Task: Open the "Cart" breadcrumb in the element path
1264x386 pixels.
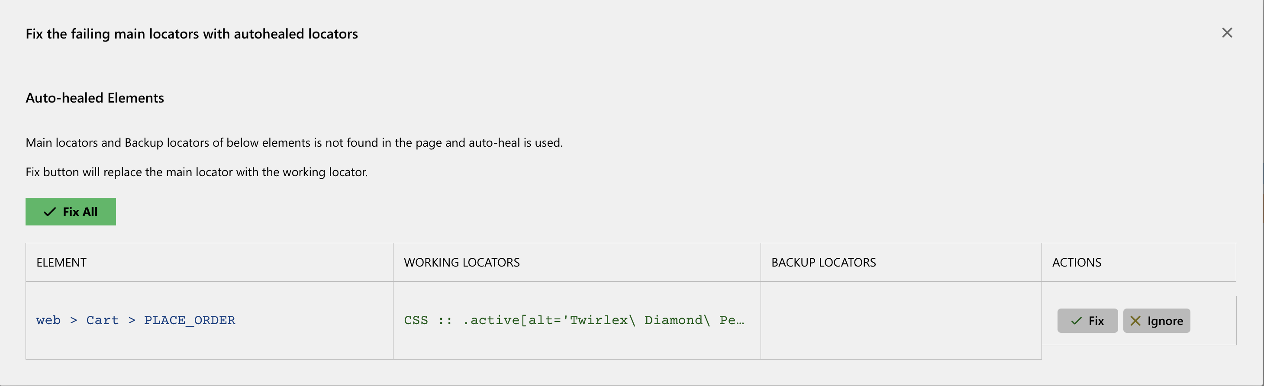Action: pyautogui.click(x=102, y=320)
